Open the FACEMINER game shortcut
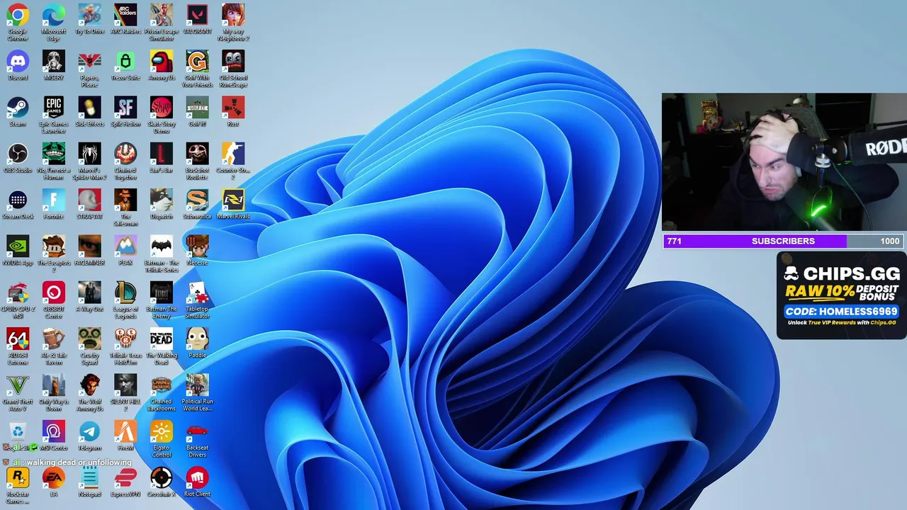Screen dimensions: 907x510 (89, 246)
